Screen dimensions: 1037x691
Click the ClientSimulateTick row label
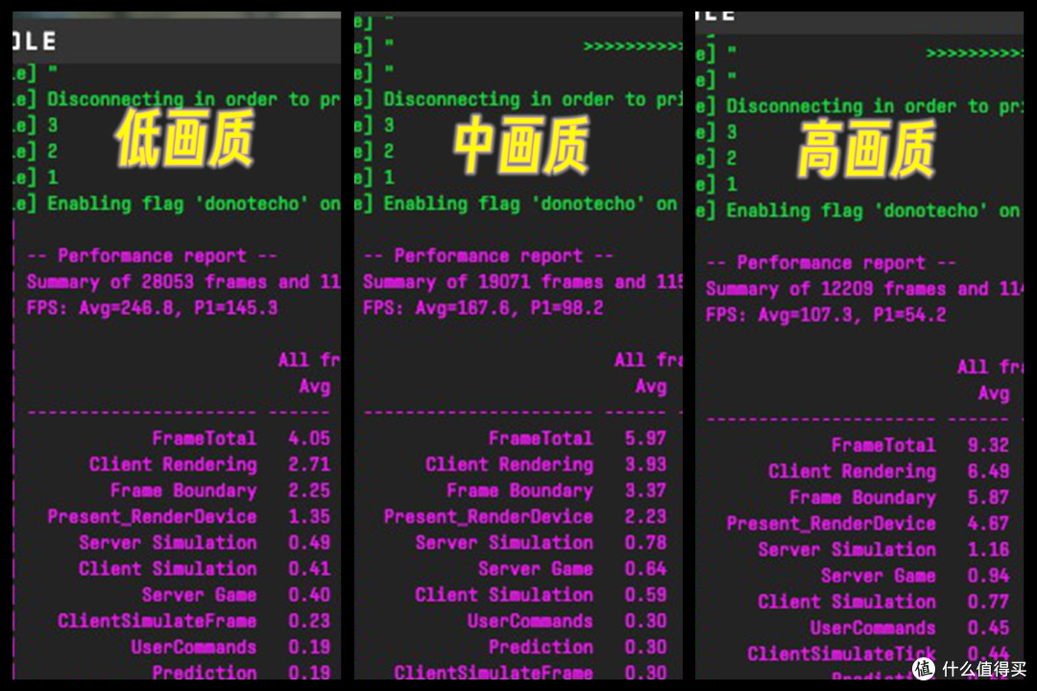click(x=841, y=654)
